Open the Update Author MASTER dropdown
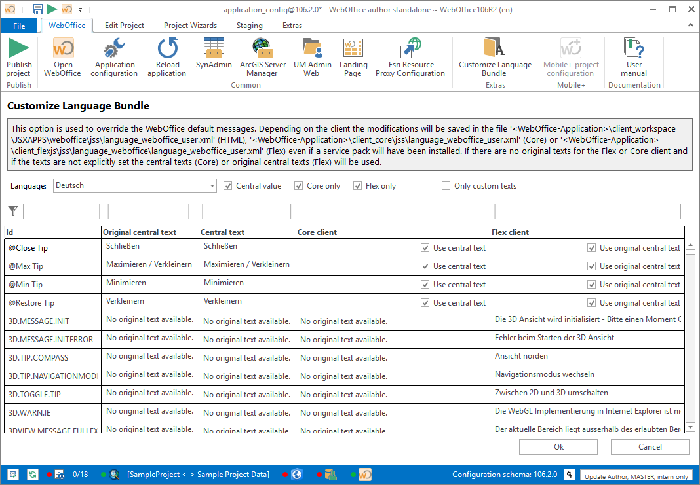Screen dimensions: 700x485 click(636, 476)
